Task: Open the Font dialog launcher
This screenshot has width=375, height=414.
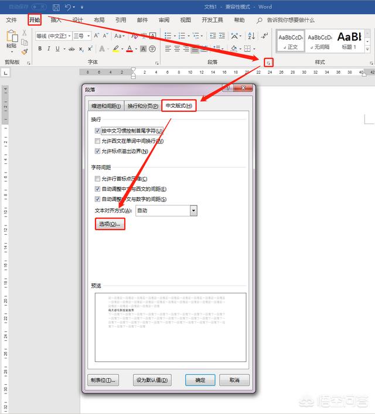Action: [157, 63]
